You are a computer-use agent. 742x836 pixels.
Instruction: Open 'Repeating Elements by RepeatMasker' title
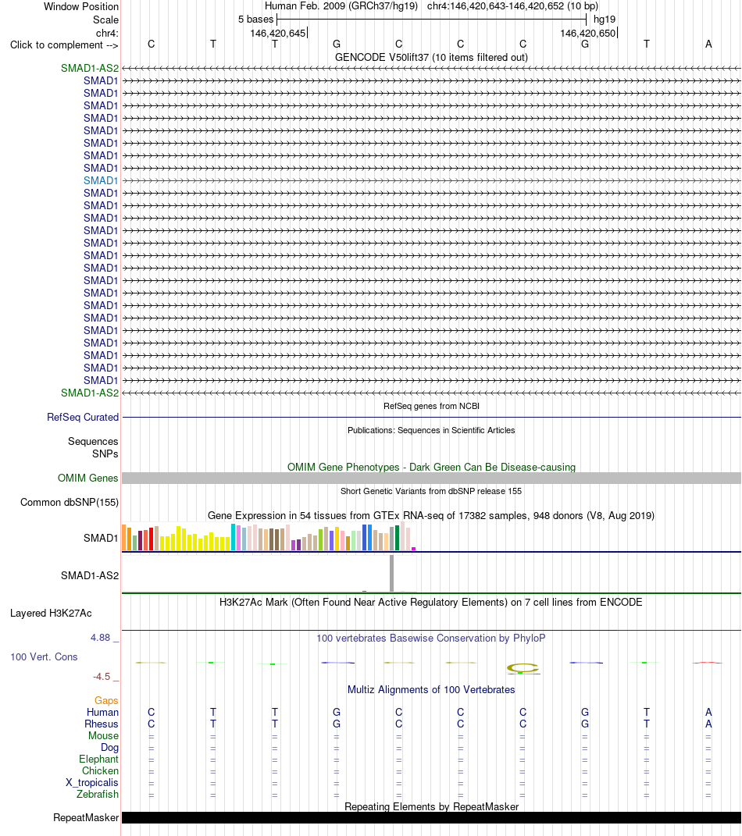tap(432, 806)
